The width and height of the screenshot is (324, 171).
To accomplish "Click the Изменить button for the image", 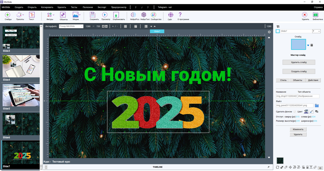I will click(298, 129).
